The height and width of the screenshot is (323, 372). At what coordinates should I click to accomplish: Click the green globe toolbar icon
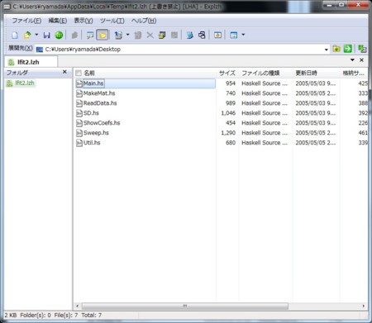[59, 35]
